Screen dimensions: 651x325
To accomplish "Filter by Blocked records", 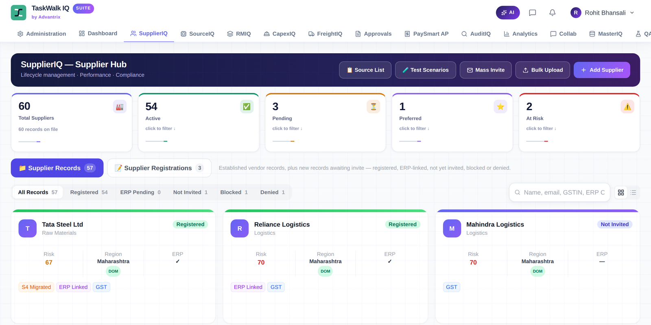I will tap(234, 192).
